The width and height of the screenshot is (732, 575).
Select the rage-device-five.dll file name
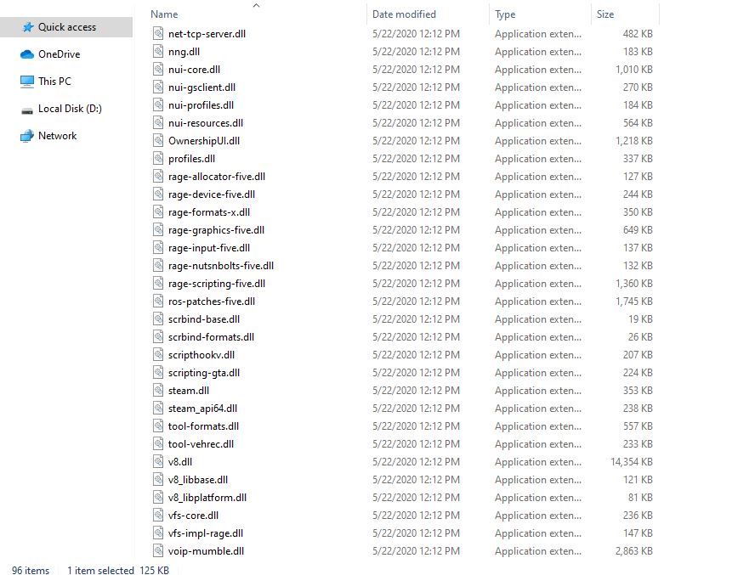pos(212,194)
